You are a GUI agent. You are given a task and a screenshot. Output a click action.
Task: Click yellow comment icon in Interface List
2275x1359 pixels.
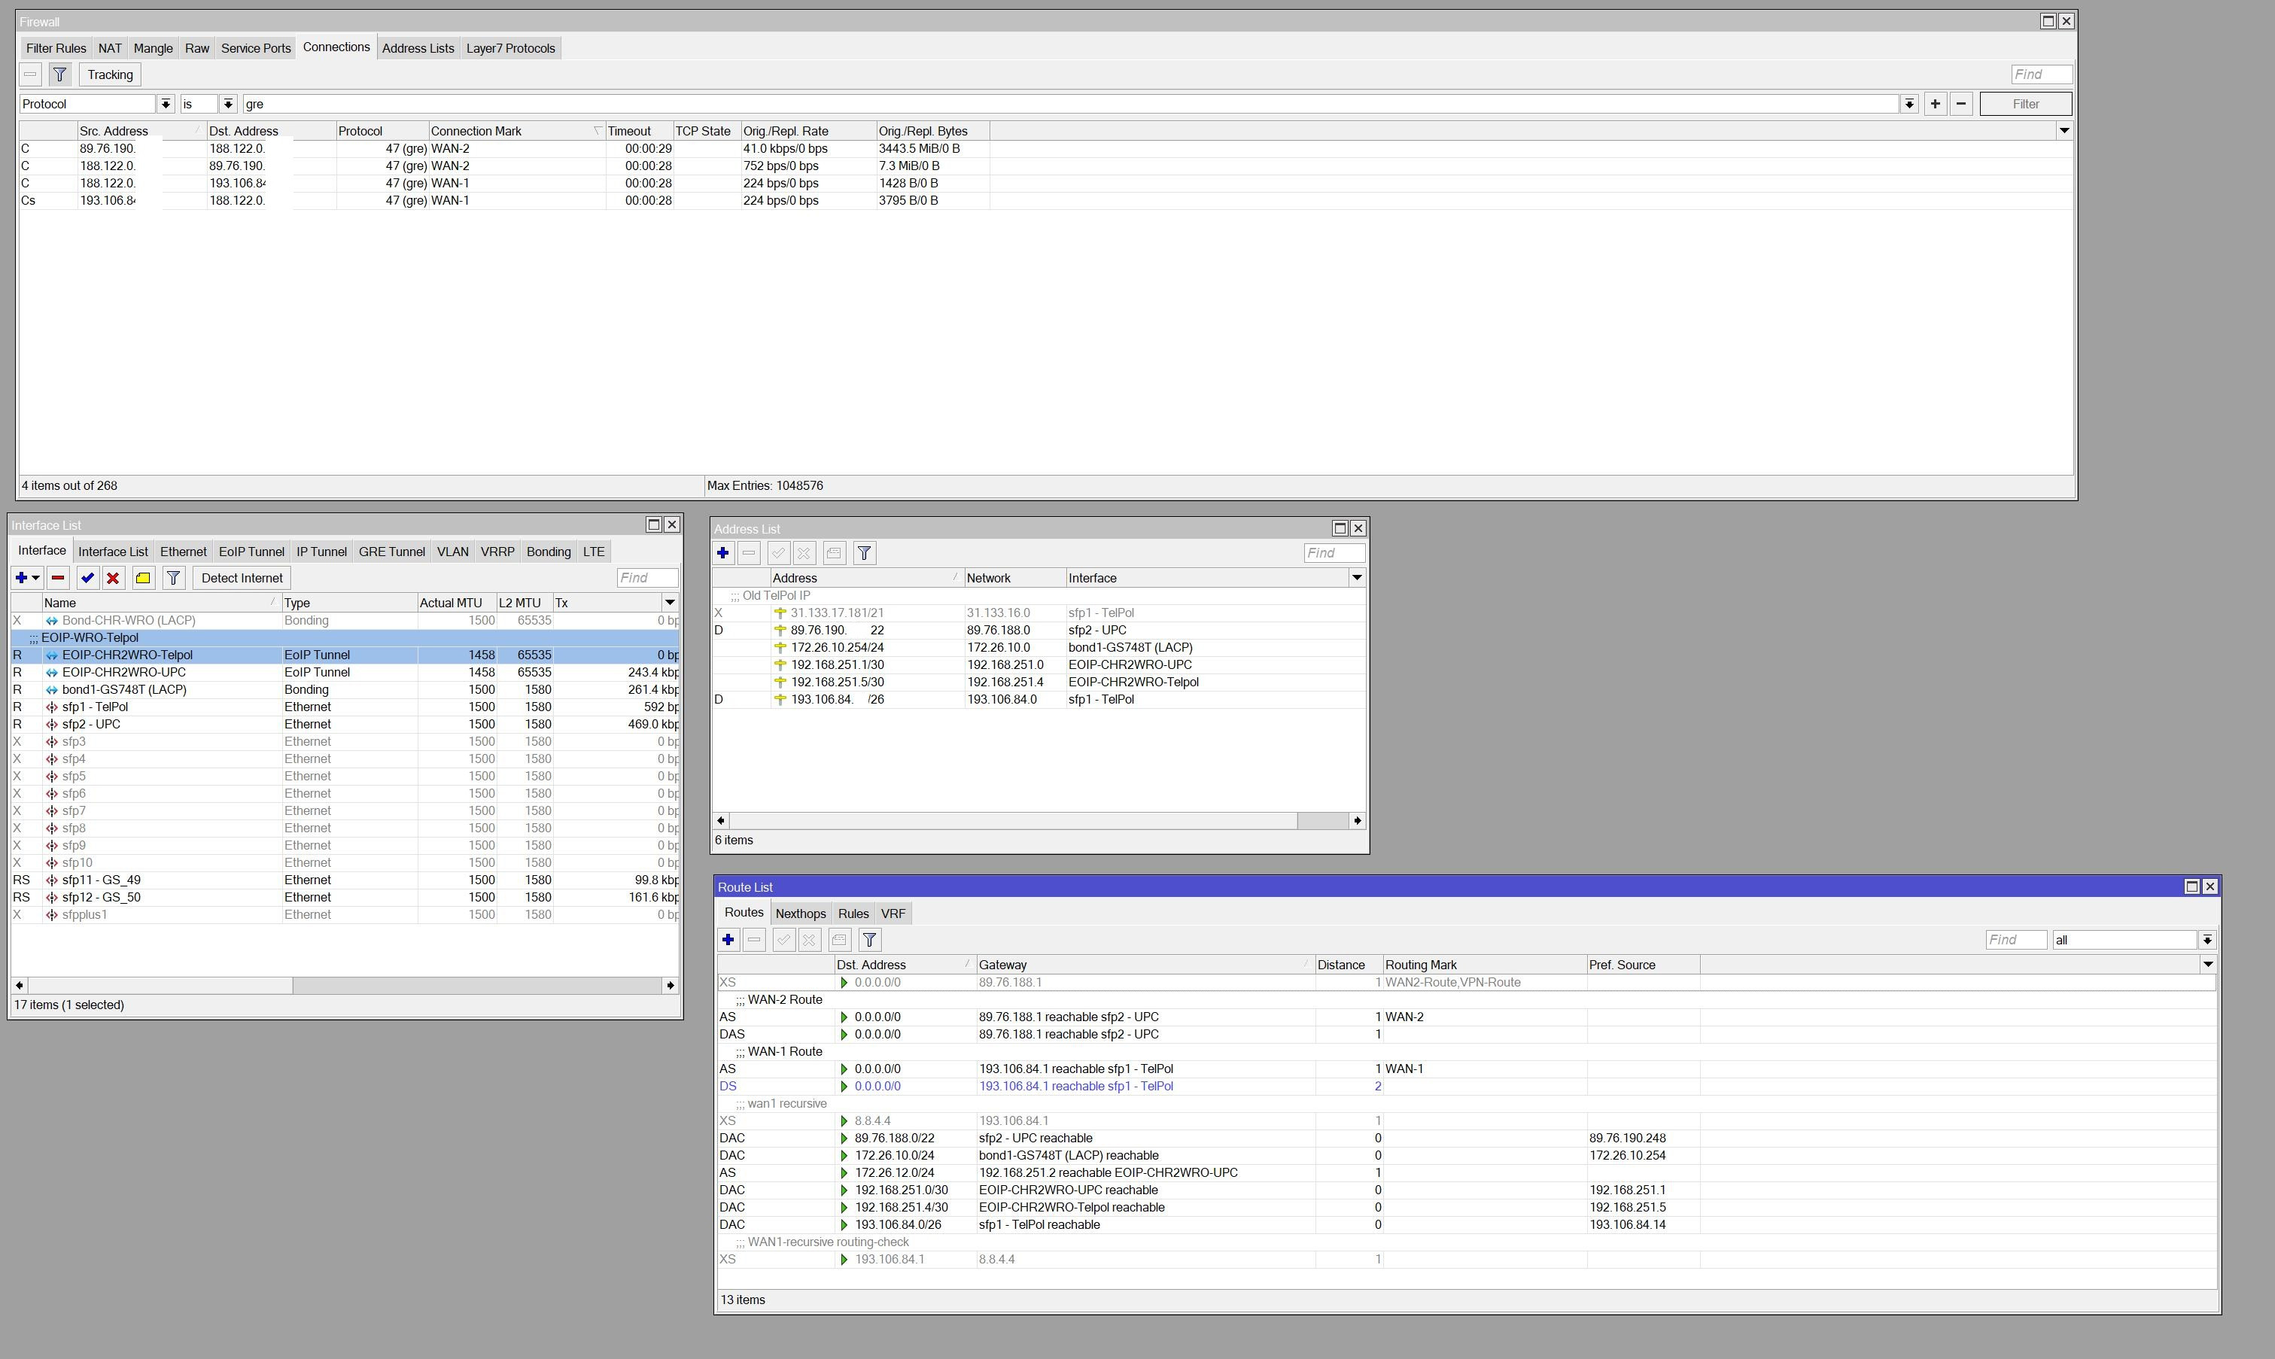(x=143, y=578)
